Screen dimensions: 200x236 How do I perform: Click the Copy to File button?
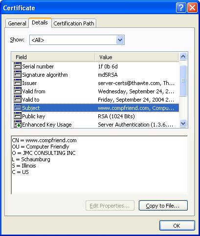(x=163, y=206)
